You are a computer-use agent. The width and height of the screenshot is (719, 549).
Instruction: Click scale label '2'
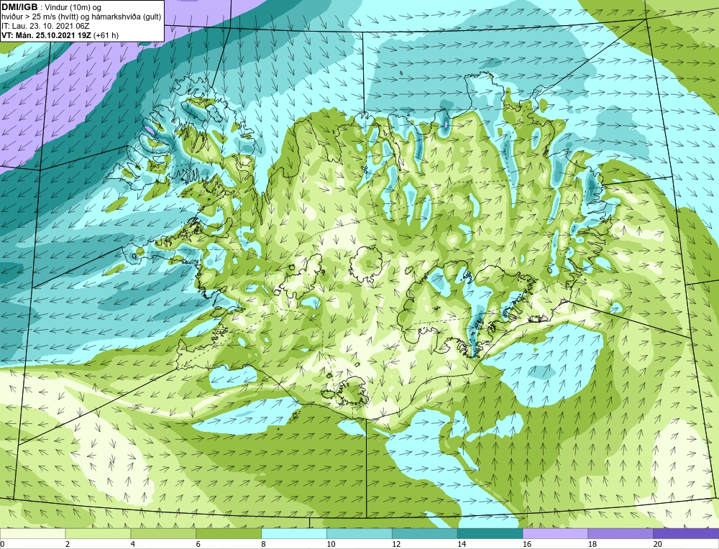68,544
